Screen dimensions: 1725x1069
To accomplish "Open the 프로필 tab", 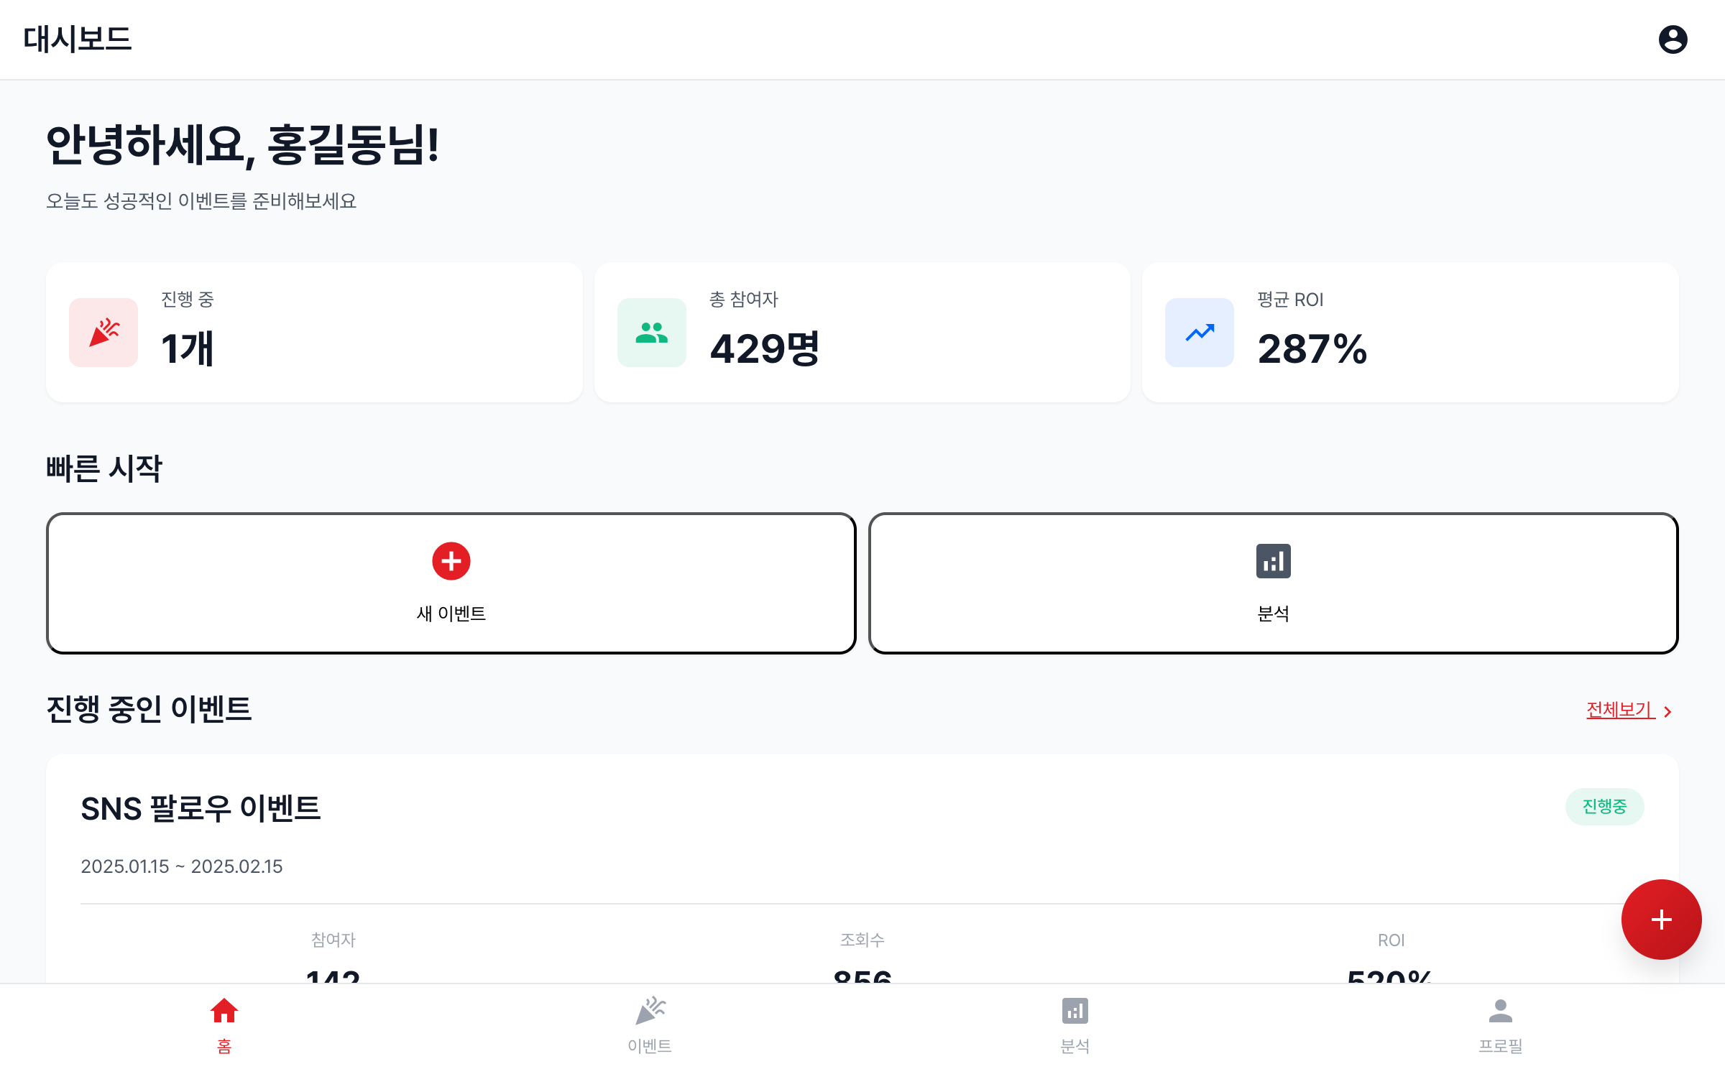I will tap(1500, 1023).
